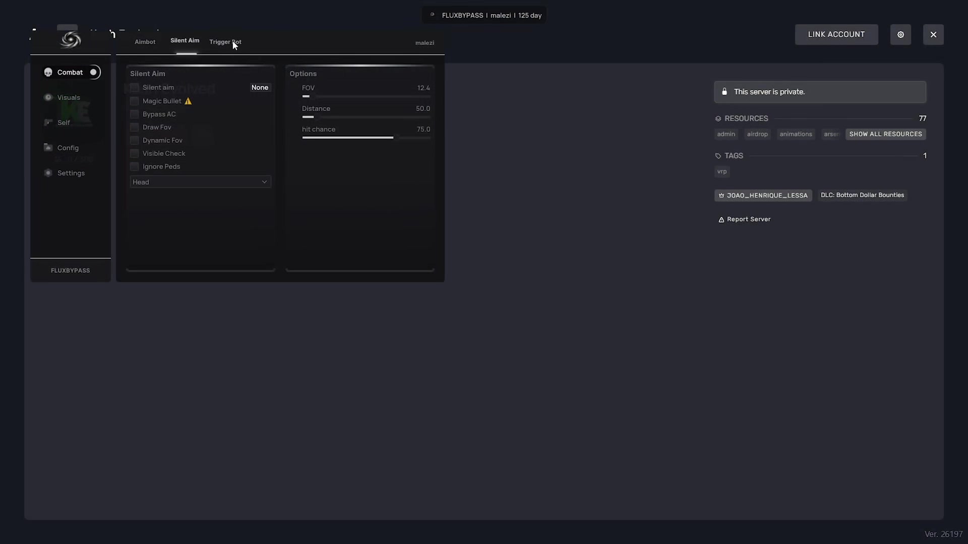
Task: Click the Visuals eye icon
Action: coord(48,98)
